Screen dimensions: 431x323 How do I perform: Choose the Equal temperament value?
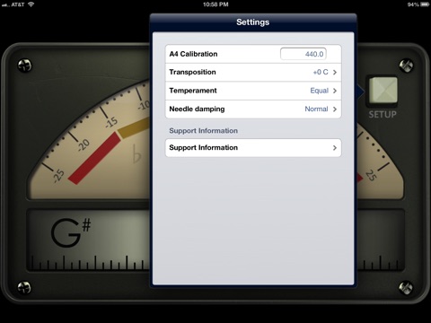coord(319,91)
